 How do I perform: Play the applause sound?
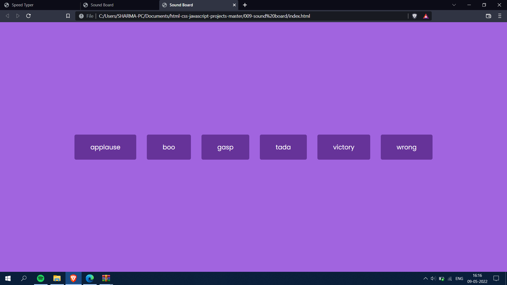point(105,147)
